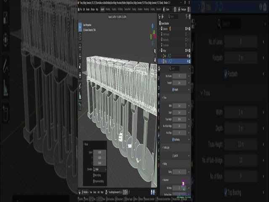This screenshot has height=202, width=269.
Task: Open the Modifier properties wrench tab
Action: (x=158, y=135)
